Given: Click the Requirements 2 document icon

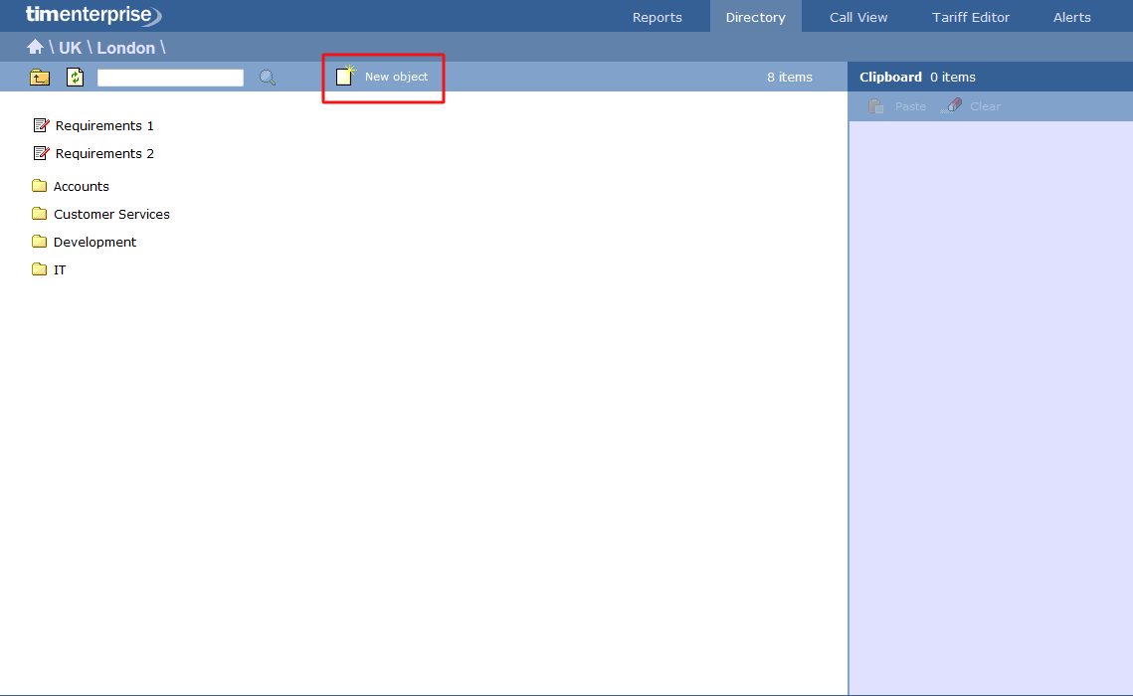Looking at the screenshot, I should click(x=41, y=153).
